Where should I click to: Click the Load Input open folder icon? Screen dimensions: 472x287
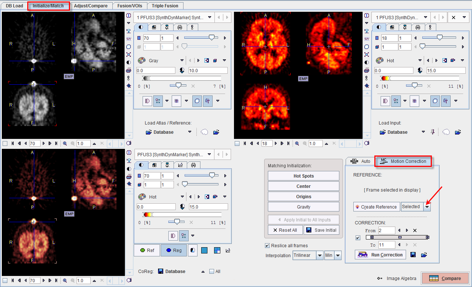458,132
